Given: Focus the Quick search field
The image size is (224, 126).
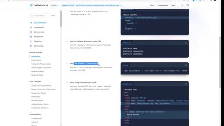Looking at the screenshot, I should click(43, 15).
